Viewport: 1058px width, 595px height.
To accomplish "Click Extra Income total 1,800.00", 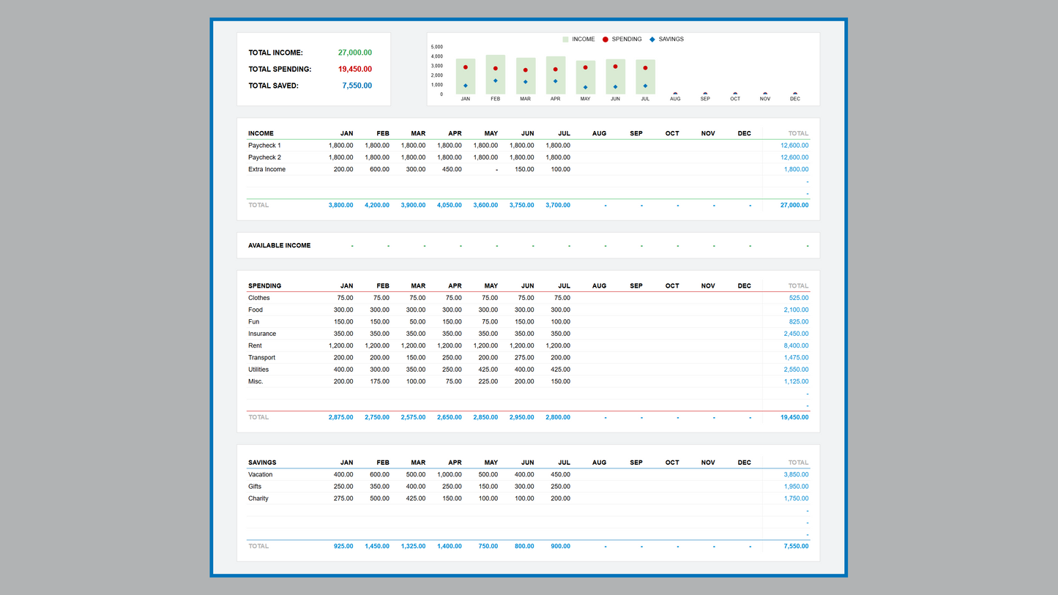I will 797,170.
